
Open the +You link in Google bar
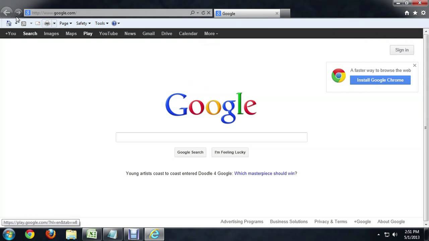pyautogui.click(x=11, y=33)
